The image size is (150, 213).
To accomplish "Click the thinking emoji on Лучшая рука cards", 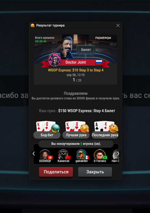I will point(85,128).
